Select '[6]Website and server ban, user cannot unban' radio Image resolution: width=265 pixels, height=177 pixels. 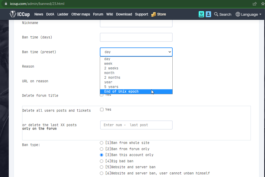(101, 173)
